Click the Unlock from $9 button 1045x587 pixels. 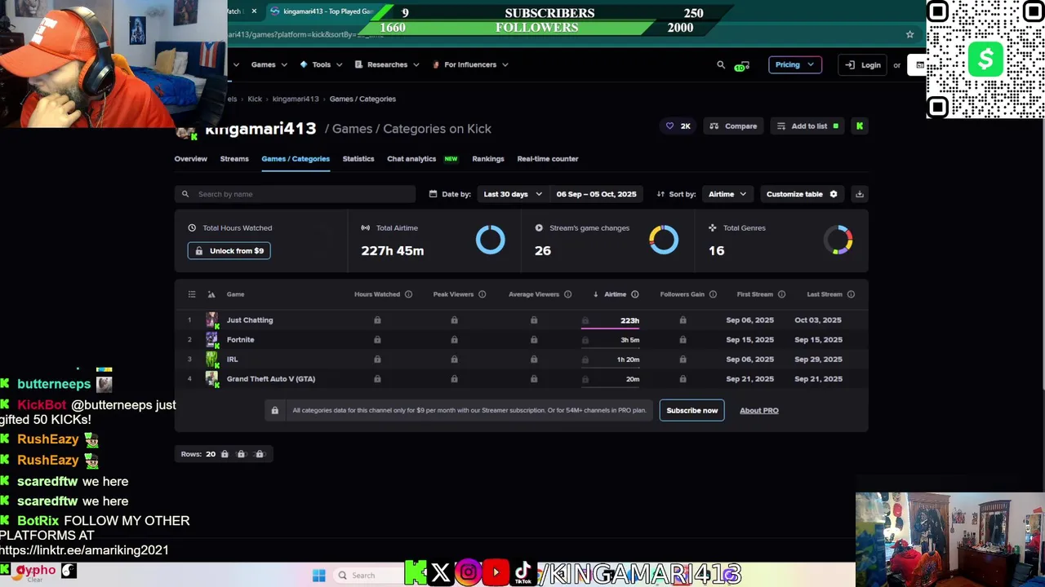[229, 251]
